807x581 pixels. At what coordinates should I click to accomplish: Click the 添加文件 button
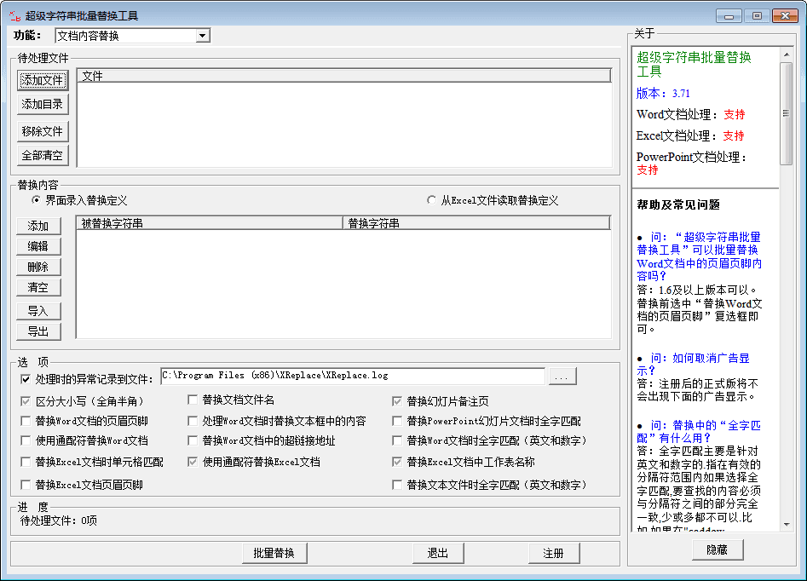click(x=43, y=80)
